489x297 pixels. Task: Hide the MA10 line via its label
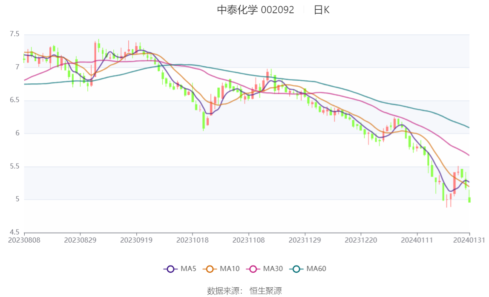[230, 269]
